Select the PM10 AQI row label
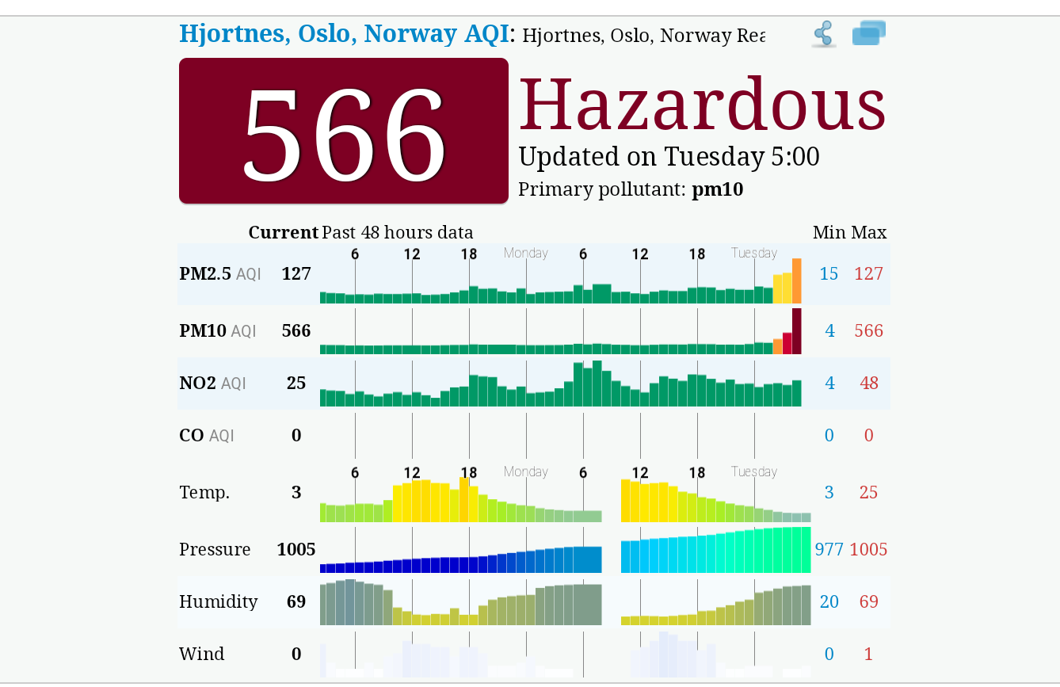Viewport: 1060px width, 687px height. [217, 331]
